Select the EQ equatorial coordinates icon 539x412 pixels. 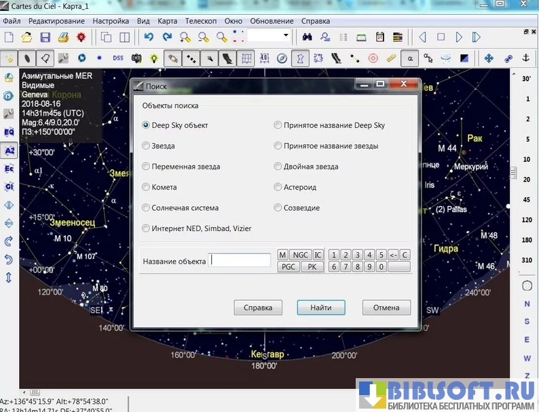(9, 131)
